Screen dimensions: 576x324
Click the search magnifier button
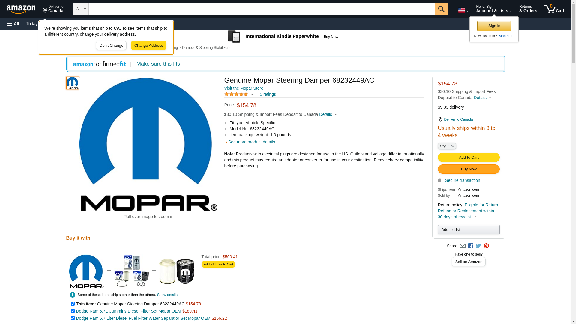coord(441,9)
